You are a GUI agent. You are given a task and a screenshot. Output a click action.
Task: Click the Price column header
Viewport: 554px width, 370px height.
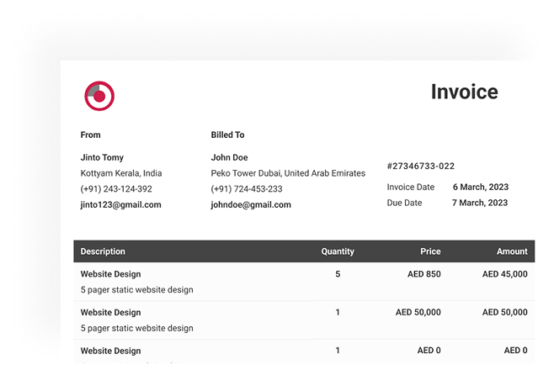click(430, 251)
